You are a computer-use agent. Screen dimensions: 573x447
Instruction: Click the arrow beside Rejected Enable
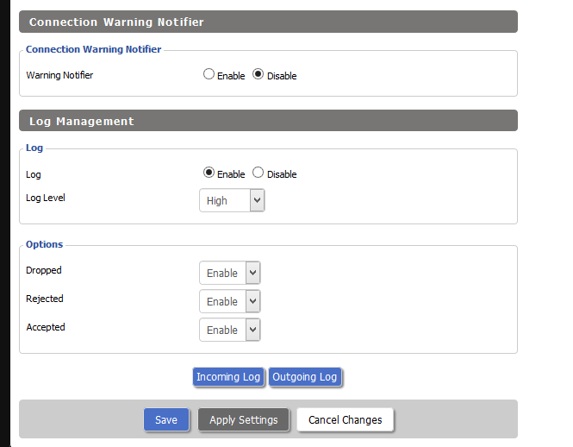(x=252, y=301)
